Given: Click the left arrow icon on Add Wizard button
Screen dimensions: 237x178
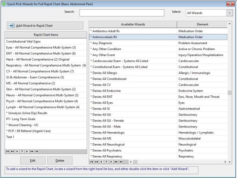Looking at the screenshot, I should (11, 26).
